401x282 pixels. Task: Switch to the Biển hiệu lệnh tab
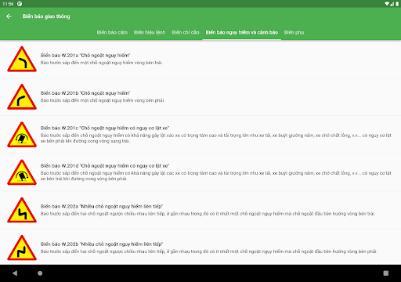coord(150,32)
